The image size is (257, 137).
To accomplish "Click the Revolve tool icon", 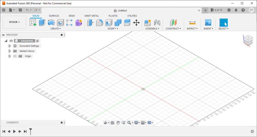I will [x=51, y=23].
